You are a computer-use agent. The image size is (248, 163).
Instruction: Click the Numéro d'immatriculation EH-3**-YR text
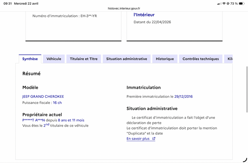65,16
